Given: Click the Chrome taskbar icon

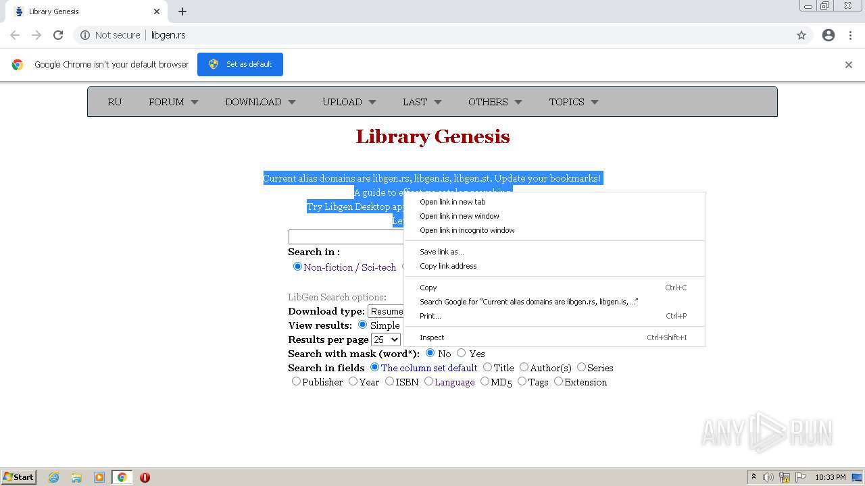Looking at the screenshot, I should tap(122, 477).
